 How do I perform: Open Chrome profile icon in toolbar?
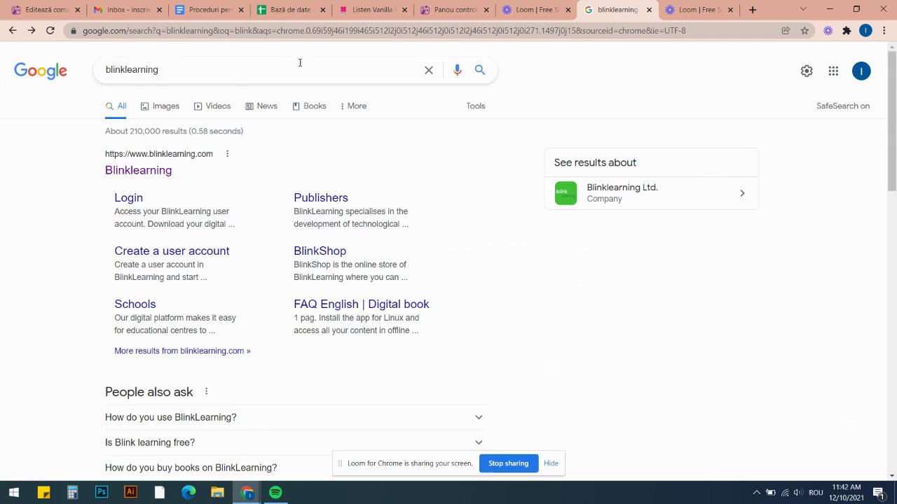(865, 31)
